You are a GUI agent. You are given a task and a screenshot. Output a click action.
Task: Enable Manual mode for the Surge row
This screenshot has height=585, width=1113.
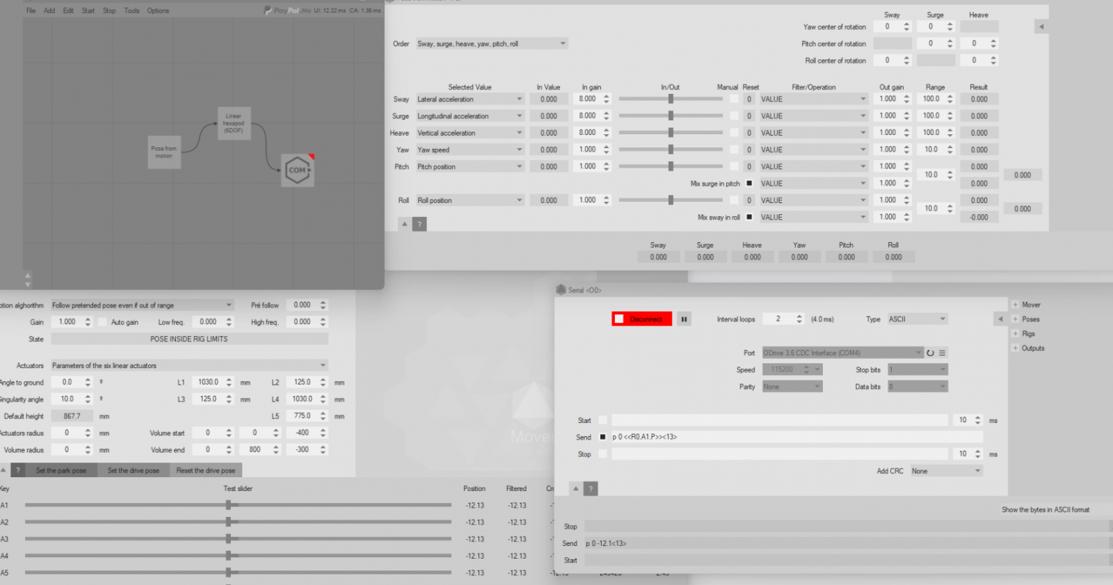(x=734, y=116)
